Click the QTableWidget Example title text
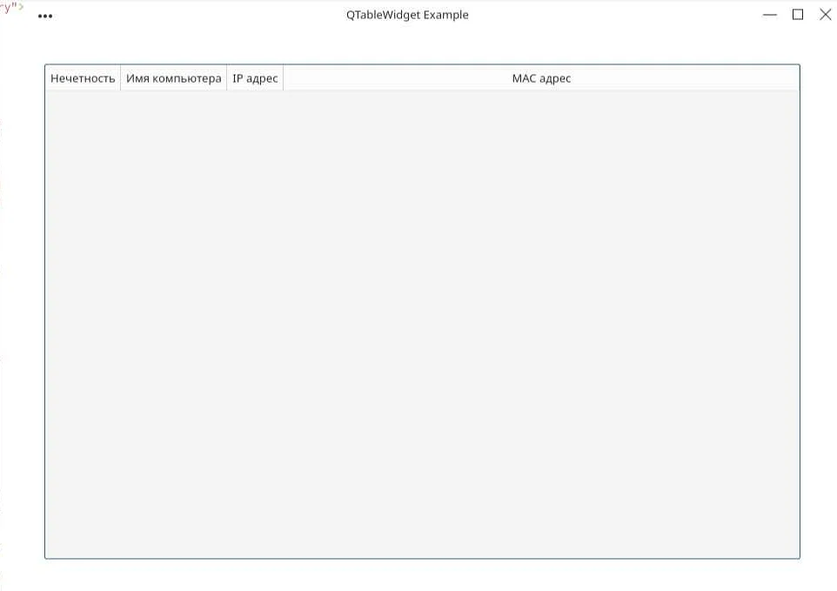 [406, 15]
